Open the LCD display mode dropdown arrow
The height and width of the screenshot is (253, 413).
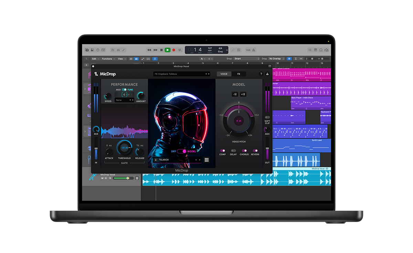pos(227,50)
